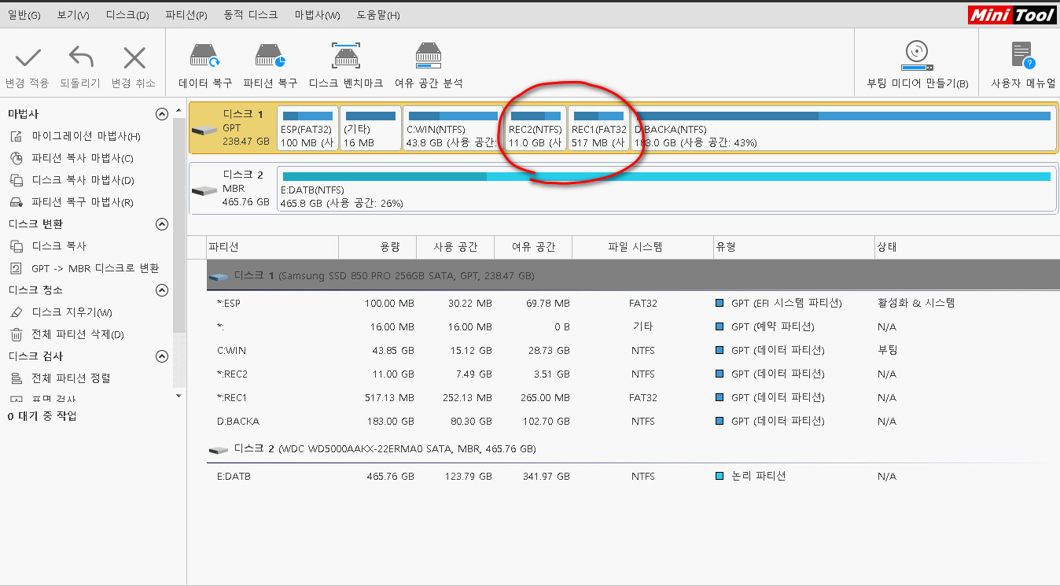
Task: Select Disk 1 Samsung SSD 850 PRO header row
Action: click(x=633, y=276)
